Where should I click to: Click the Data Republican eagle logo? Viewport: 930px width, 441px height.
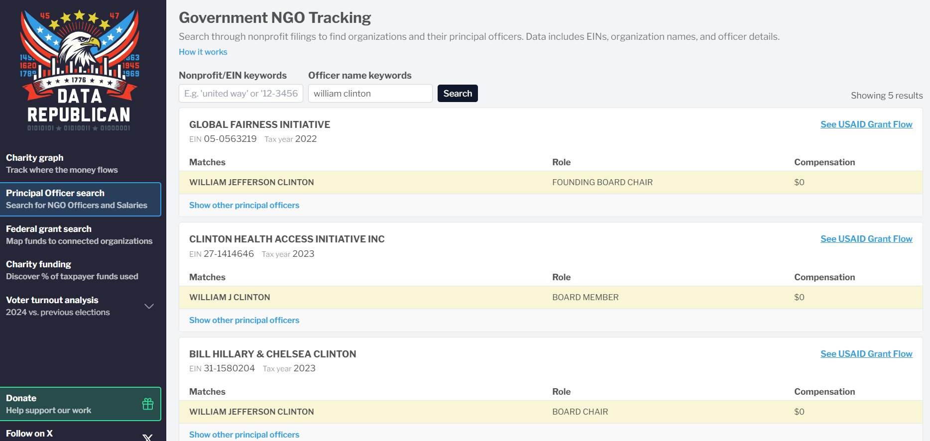(80, 70)
